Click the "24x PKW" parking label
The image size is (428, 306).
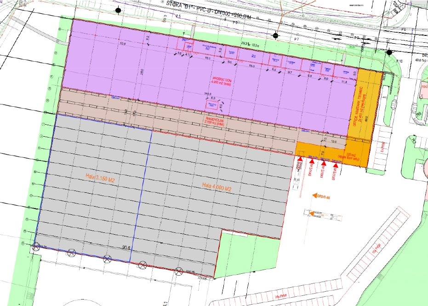(280, 296)
